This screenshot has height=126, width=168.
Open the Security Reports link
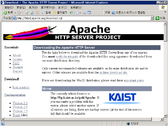[x=18, y=69]
